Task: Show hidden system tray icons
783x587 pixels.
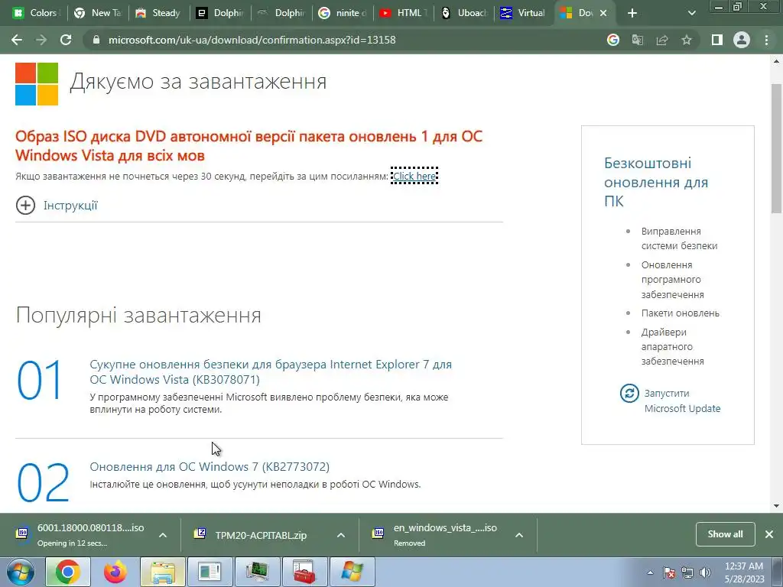Action: [x=650, y=572]
